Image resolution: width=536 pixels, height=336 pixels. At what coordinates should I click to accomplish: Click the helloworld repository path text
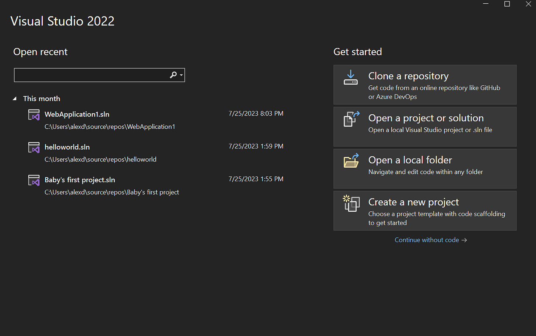click(100, 159)
